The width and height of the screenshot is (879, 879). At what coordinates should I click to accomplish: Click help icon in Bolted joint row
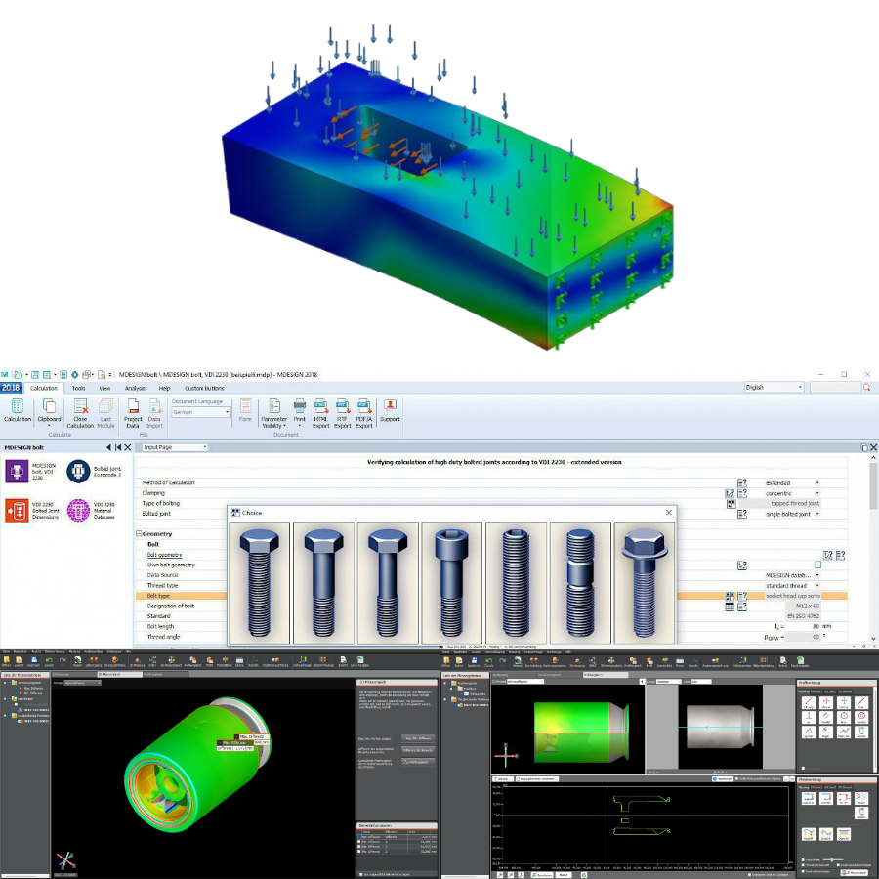coord(742,514)
